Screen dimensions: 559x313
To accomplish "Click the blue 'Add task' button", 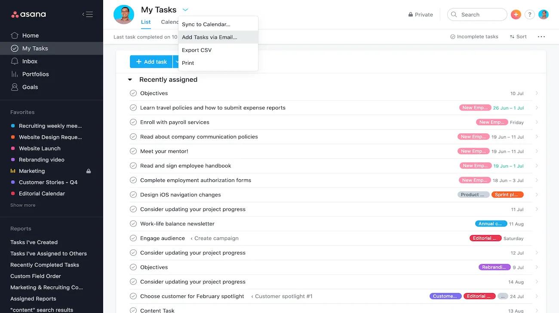I will coord(151,62).
